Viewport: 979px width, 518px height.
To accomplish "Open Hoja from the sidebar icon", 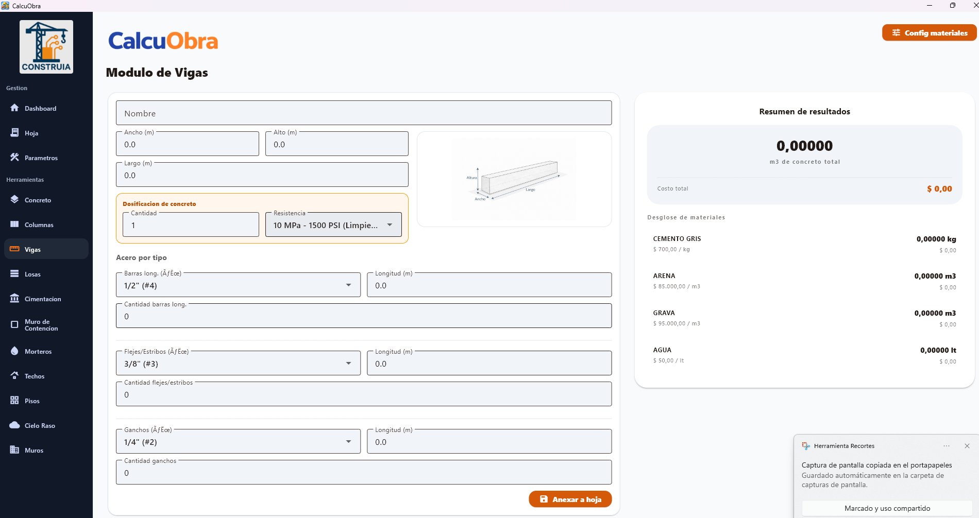I will (14, 133).
